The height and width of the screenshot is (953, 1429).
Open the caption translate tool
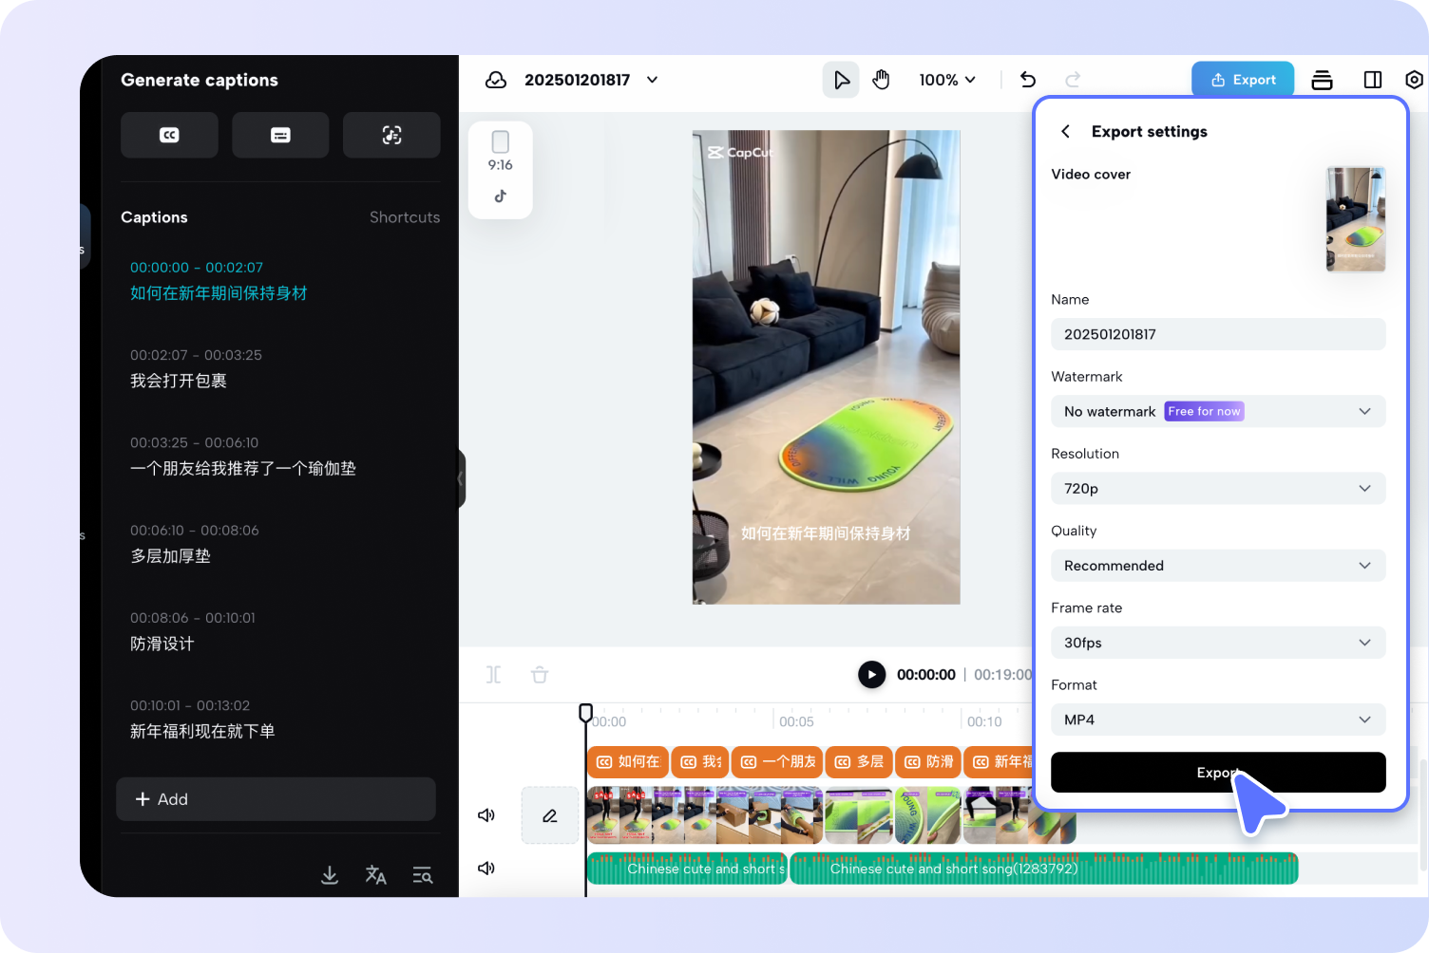(376, 875)
